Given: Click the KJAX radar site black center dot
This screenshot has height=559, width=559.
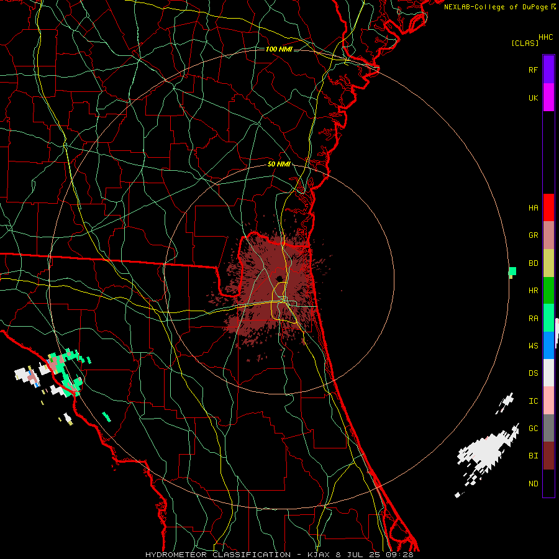Looking at the screenshot, I should pyautogui.click(x=279, y=278).
